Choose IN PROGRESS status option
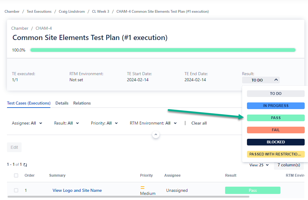Screen dimensions: 308x200 coord(275,106)
